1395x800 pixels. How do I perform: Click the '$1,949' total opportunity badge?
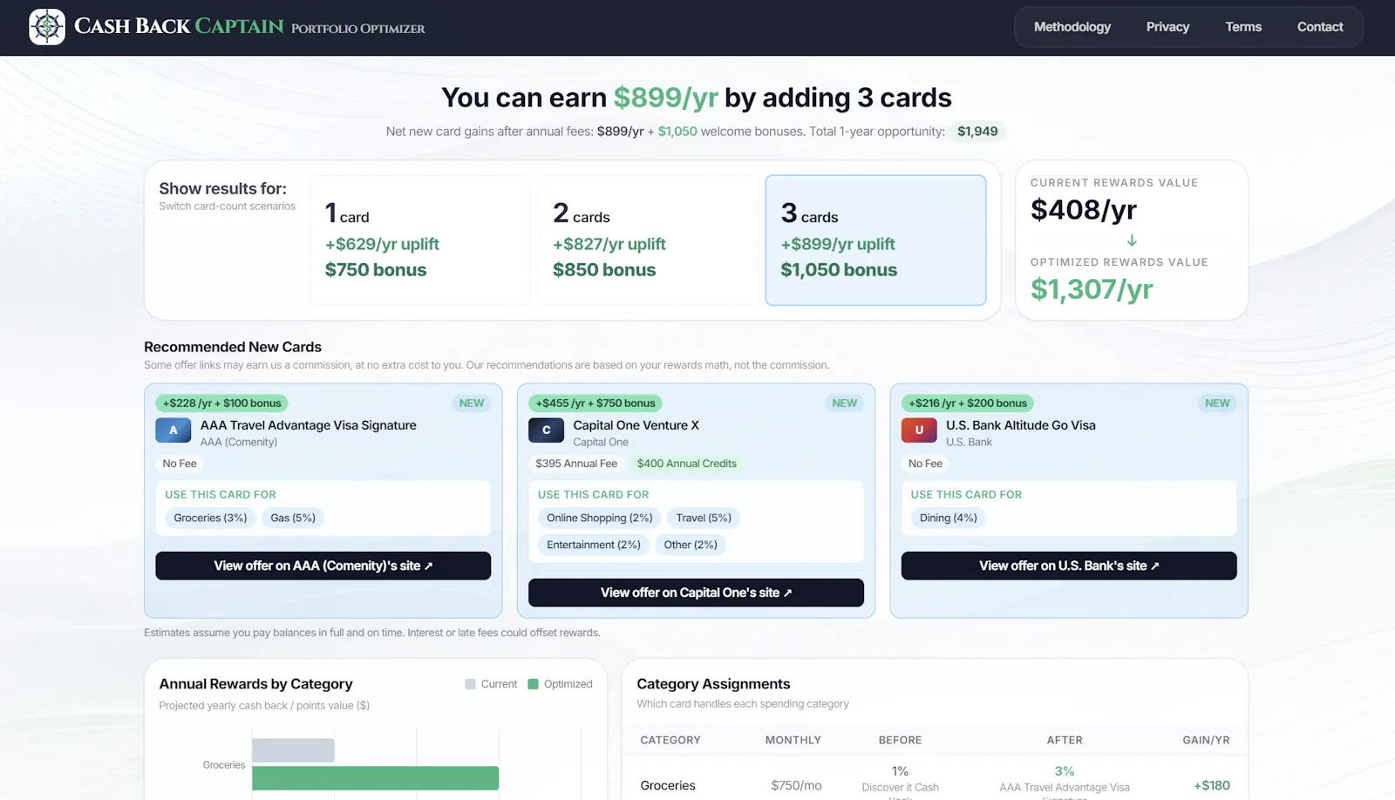pos(977,132)
